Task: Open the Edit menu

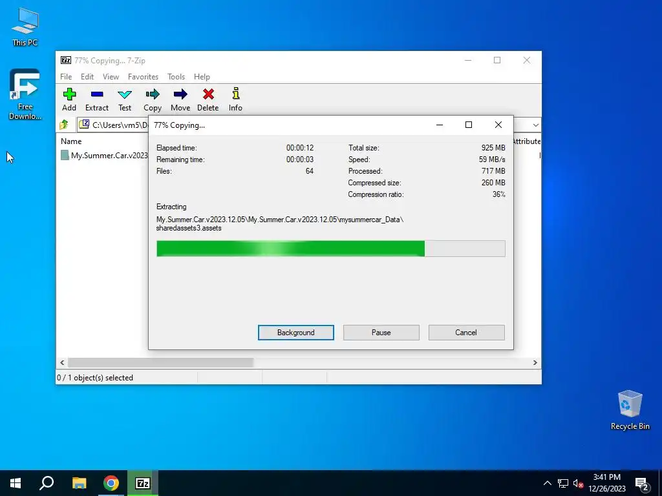Action: tap(87, 77)
